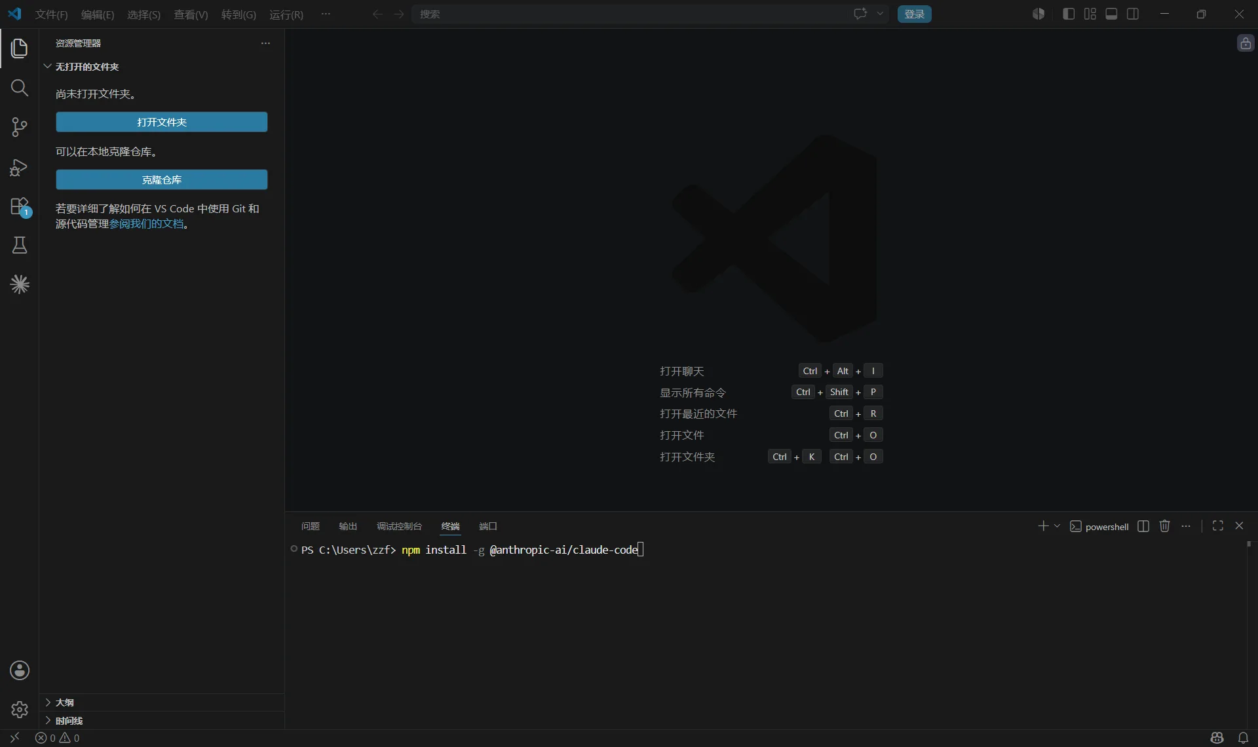Image resolution: width=1258 pixels, height=747 pixels.
Task: Click the 登录 button
Action: 914,14
